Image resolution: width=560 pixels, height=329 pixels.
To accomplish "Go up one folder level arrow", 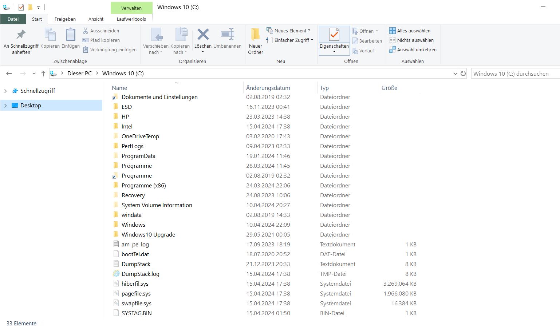I will click(x=43, y=74).
